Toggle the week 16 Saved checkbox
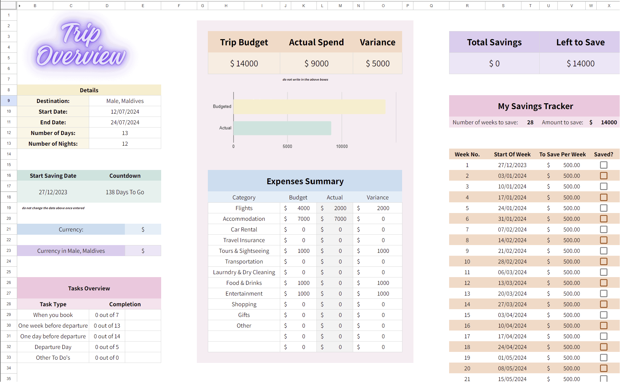 pyautogui.click(x=603, y=325)
